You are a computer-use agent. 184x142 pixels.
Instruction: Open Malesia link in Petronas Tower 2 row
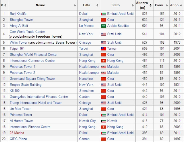tap(113, 73)
